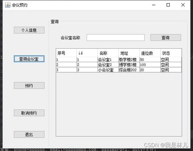The image size is (193, 151).
Task: Click the 座位数 column header
Action: [x=150, y=53]
